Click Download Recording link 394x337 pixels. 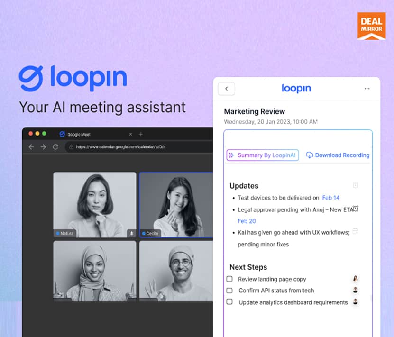pos(338,155)
